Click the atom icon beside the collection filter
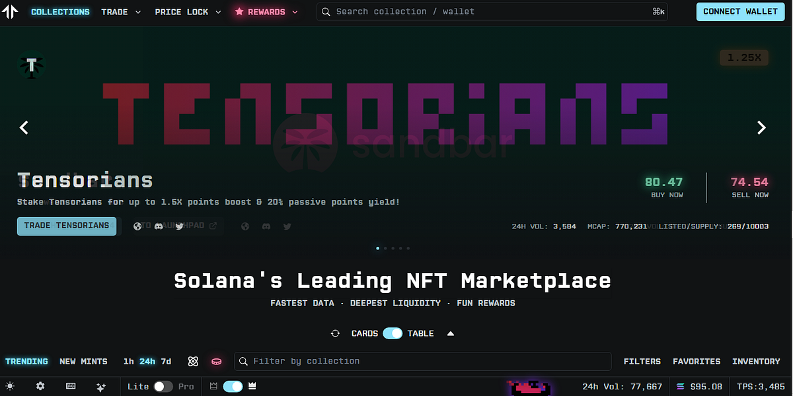 tap(193, 361)
